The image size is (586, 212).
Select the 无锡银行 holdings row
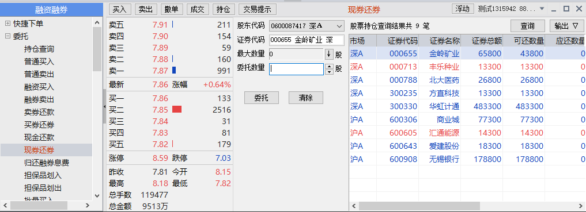point(467,159)
